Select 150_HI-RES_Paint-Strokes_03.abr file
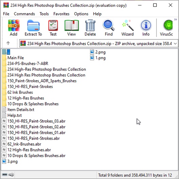The image size is (179, 179). tap(34, 121)
